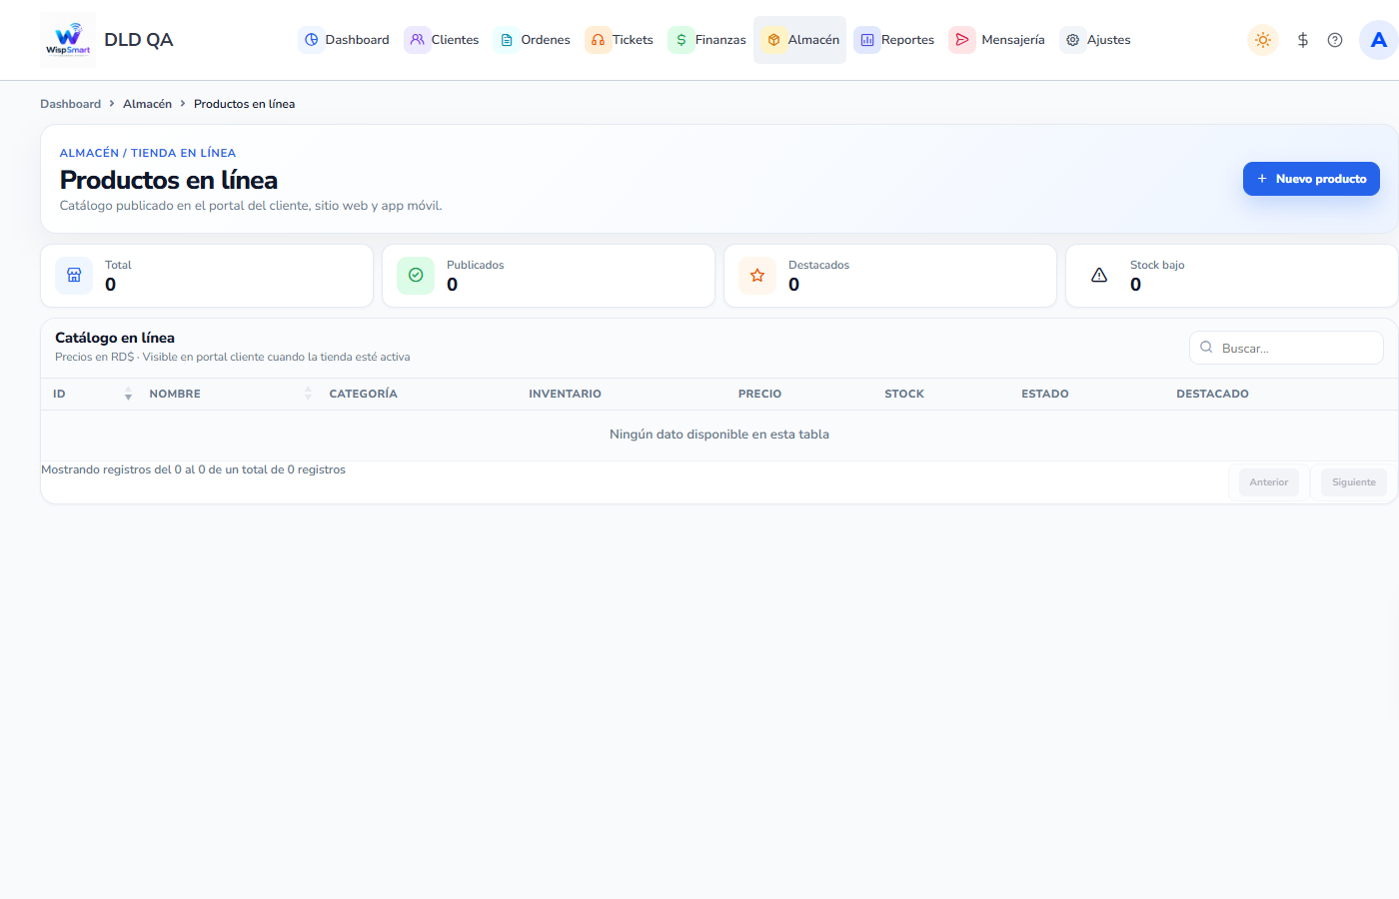The width and height of the screenshot is (1399, 899).
Task: Click the Publicados check icon
Action: coord(416,276)
